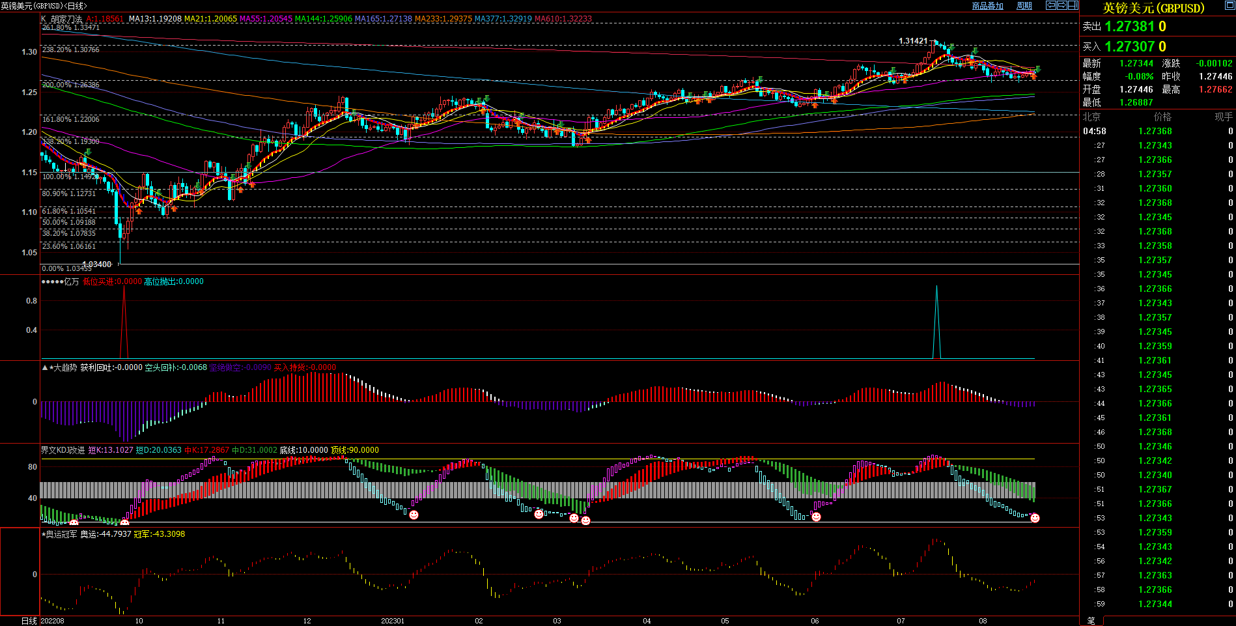Toggle the side panel layout icon
Image resolution: width=1236 pixels, height=626 pixels.
pyautogui.click(x=1073, y=5)
